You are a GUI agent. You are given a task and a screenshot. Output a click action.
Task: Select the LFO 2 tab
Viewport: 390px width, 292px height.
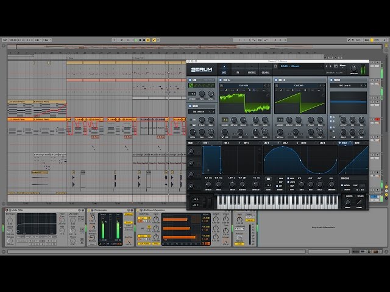coord(285,143)
